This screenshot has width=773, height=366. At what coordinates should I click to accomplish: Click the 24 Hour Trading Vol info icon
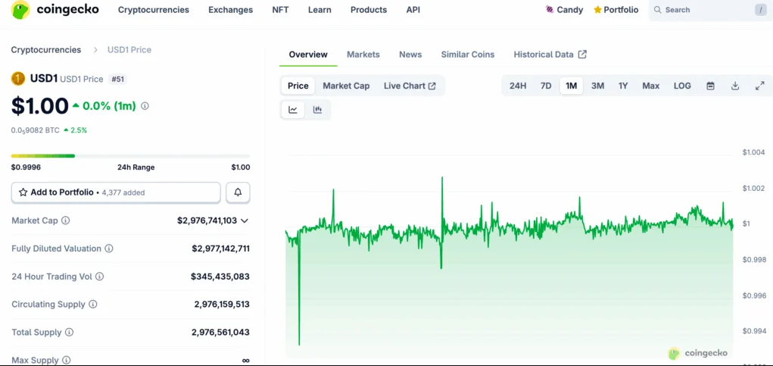coord(100,277)
